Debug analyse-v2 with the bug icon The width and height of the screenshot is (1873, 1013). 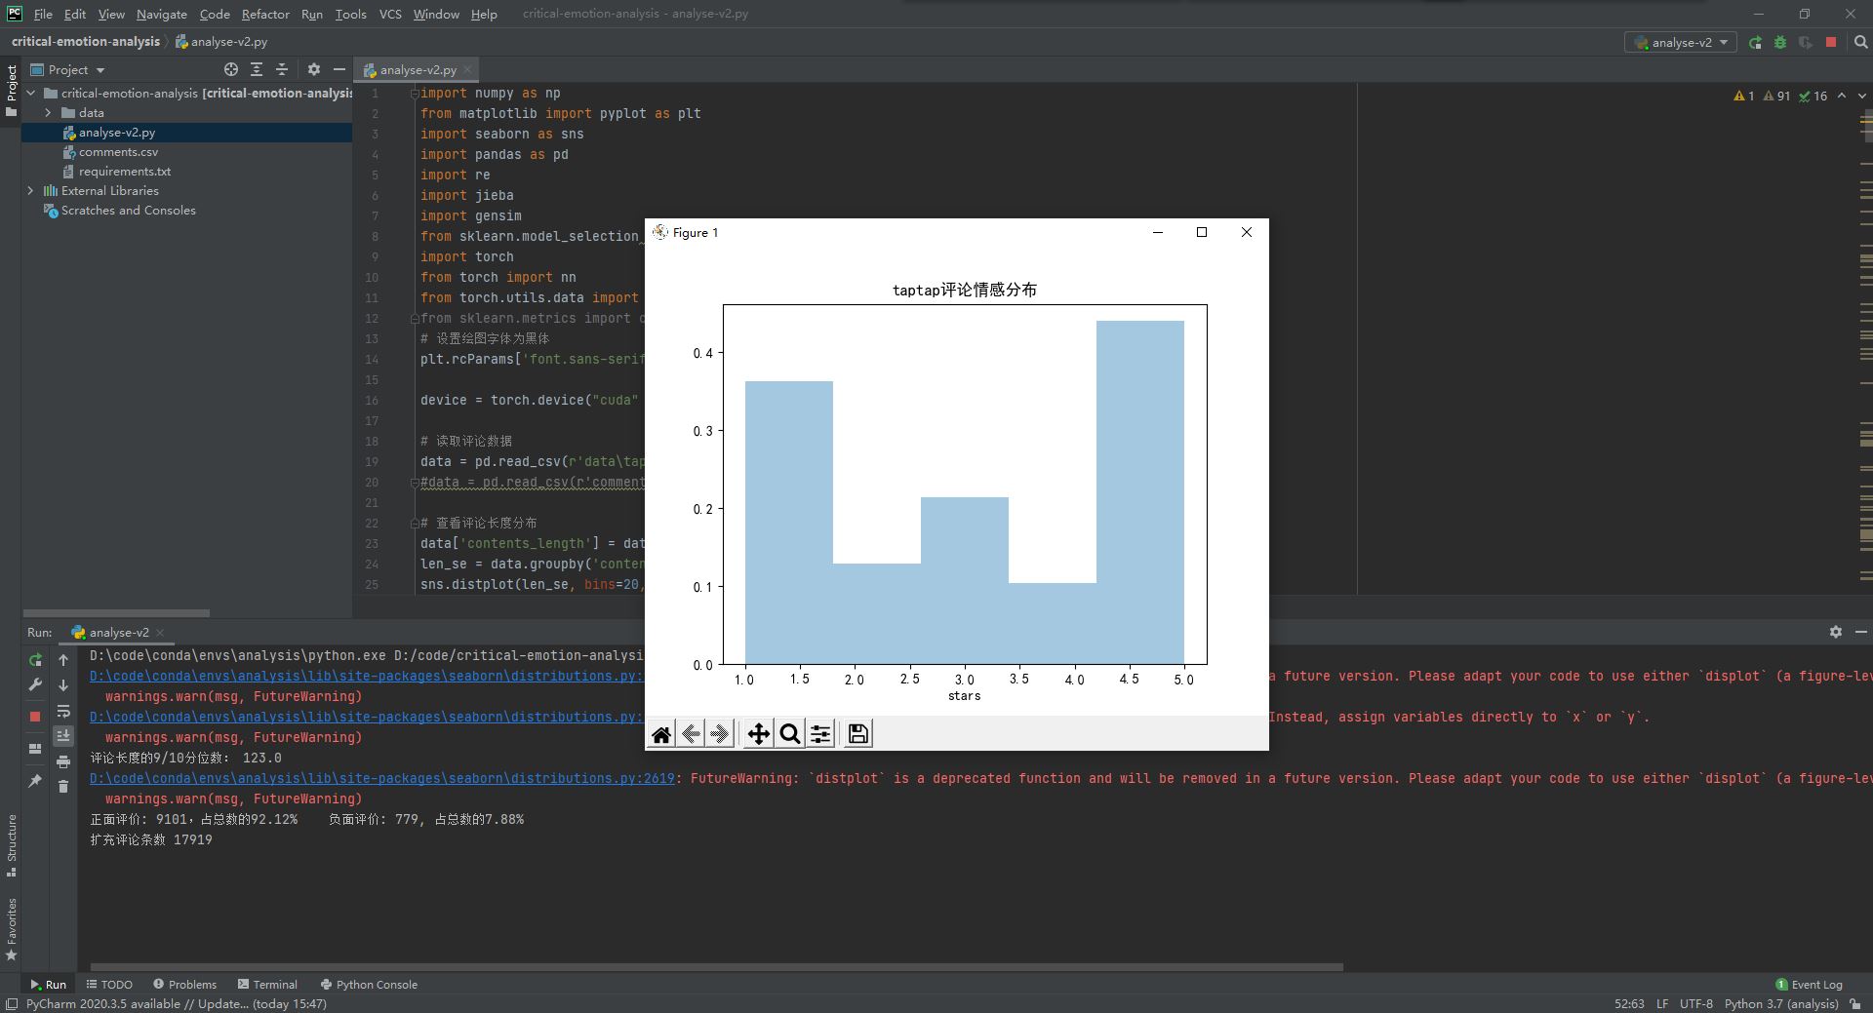point(1780,42)
